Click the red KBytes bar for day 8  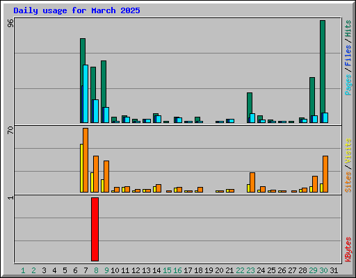pos(95,229)
